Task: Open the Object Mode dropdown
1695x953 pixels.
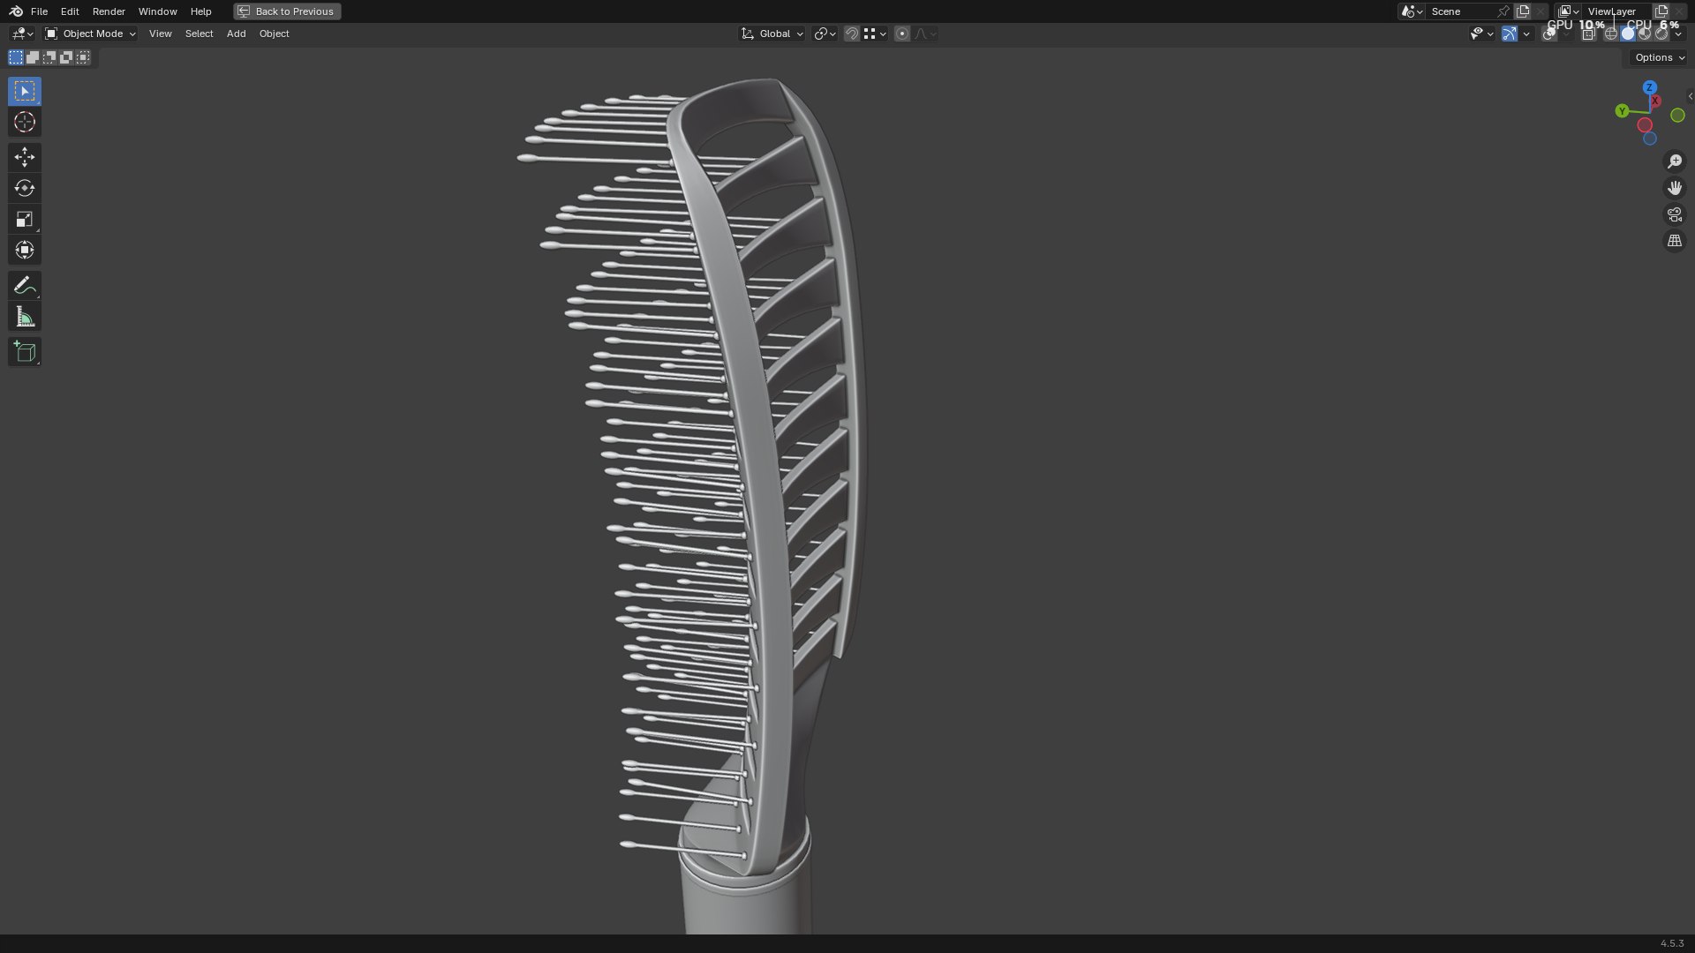Action: click(x=91, y=34)
